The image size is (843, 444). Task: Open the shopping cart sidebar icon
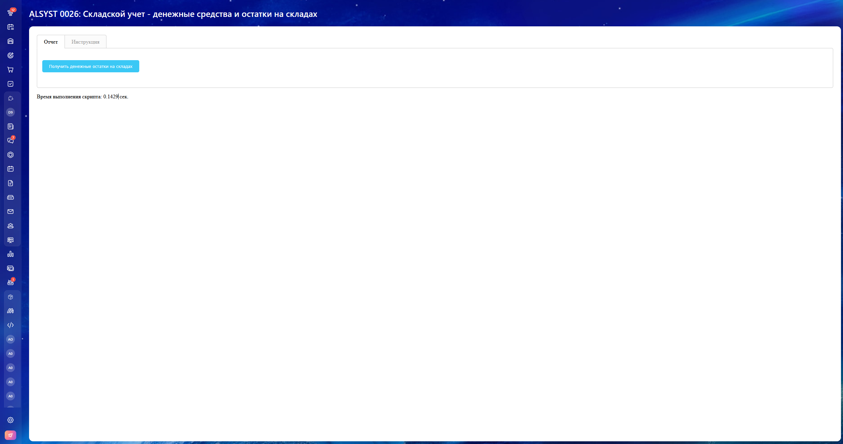coord(10,70)
